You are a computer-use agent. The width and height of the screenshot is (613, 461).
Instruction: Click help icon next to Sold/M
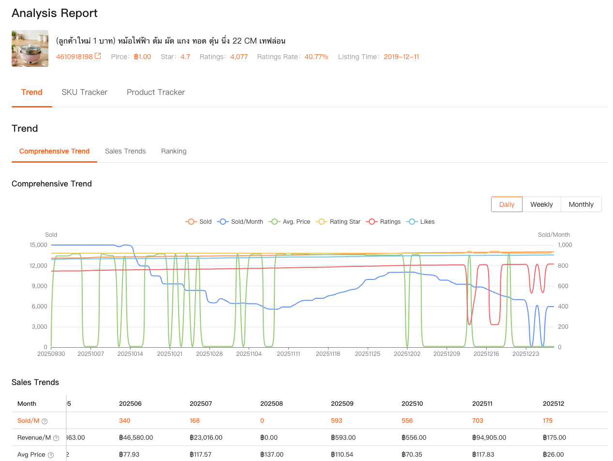point(45,421)
